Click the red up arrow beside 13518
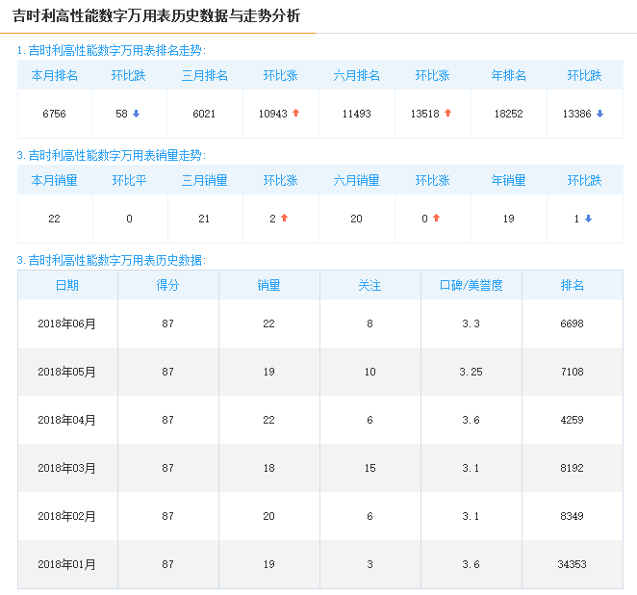Viewport: 637px width, 595px height. (447, 113)
